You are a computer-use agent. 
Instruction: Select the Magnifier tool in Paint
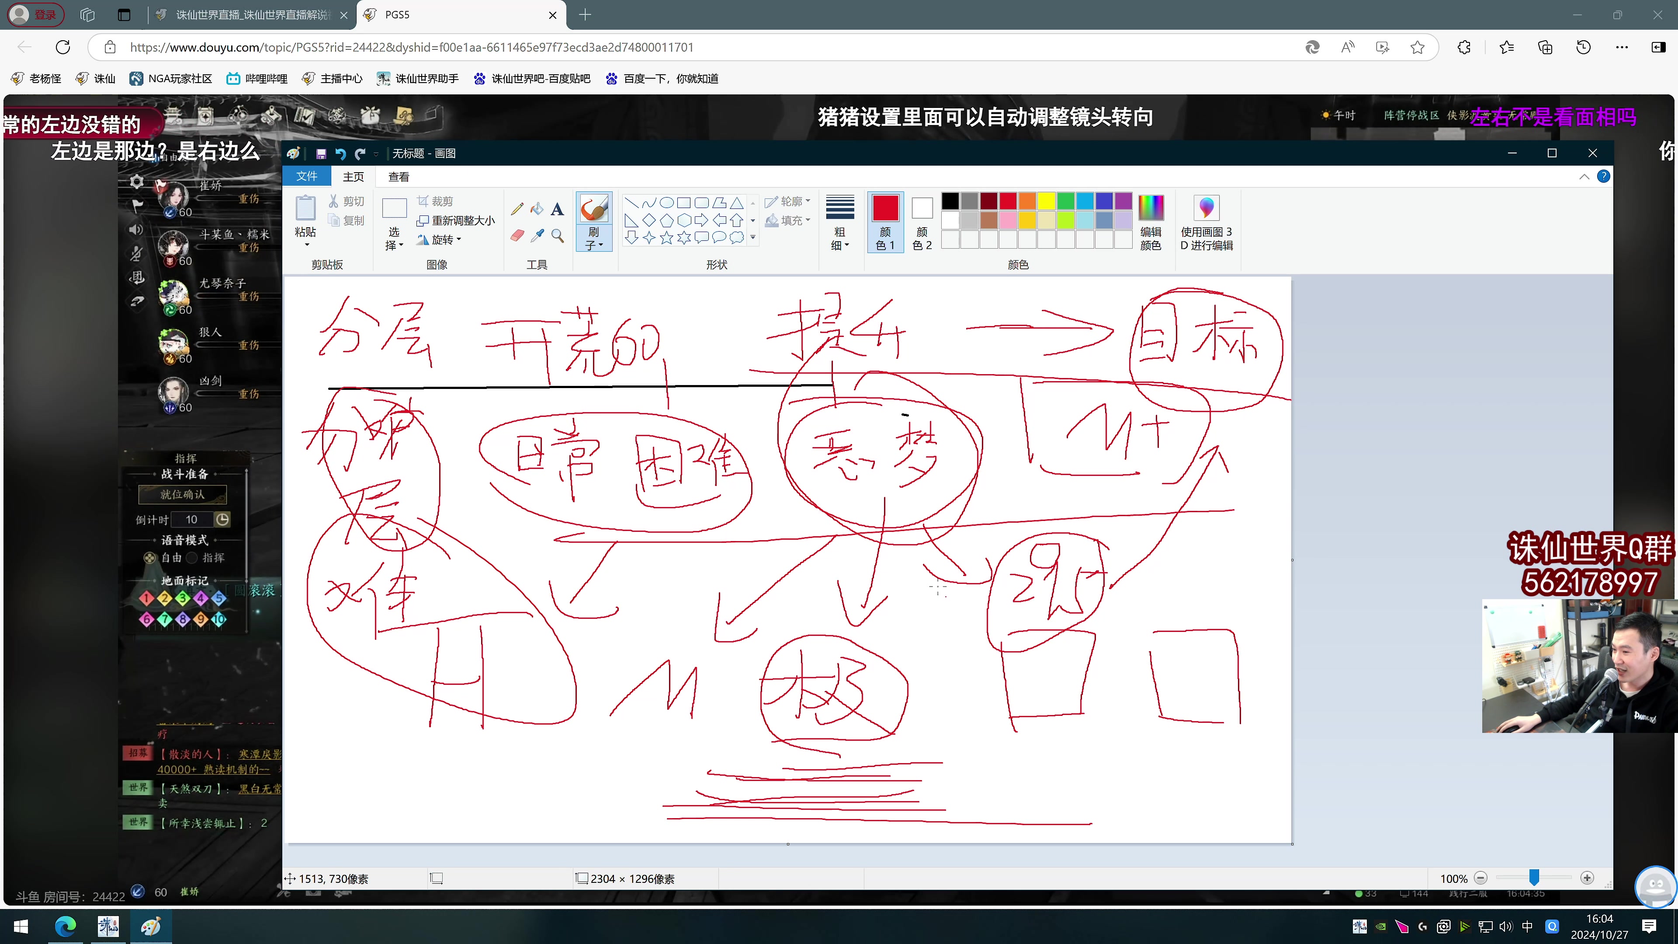tap(557, 235)
